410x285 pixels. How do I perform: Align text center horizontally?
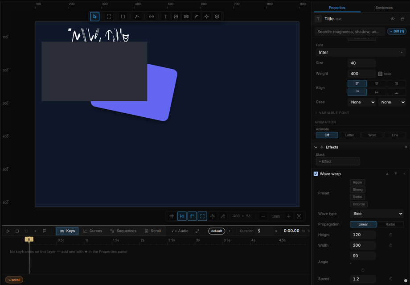pos(377,84)
